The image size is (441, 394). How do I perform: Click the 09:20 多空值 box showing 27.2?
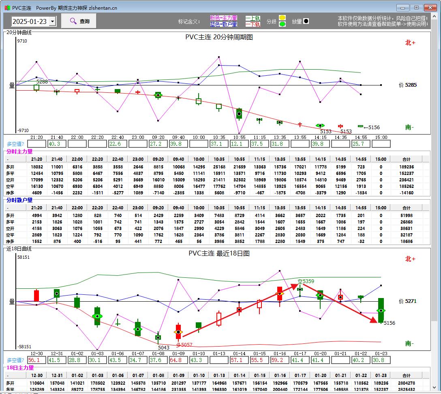(x=158, y=144)
